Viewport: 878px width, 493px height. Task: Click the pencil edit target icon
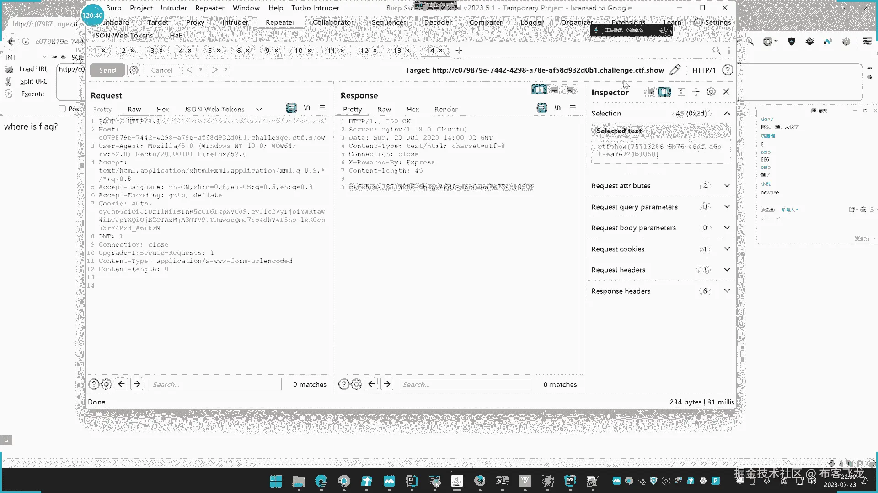pyautogui.click(x=675, y=70)
